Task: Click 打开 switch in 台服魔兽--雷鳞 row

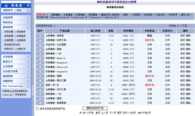Action: pyautogui.click(x=167, y=76)
